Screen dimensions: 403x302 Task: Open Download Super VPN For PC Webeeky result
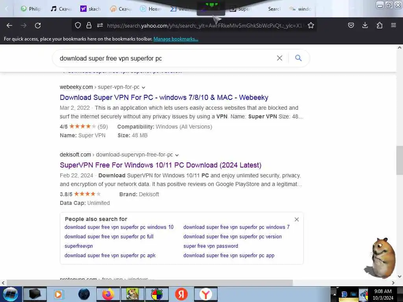click(x=164, y=98)
